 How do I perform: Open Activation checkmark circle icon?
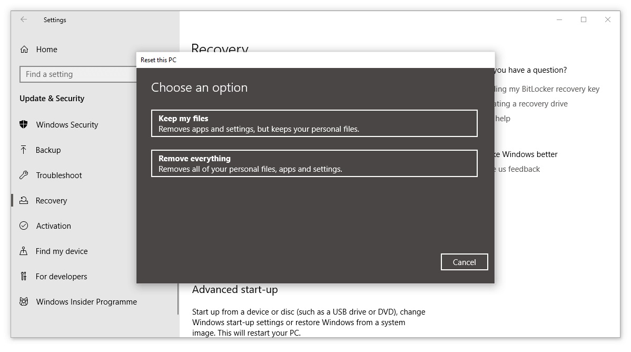(x=24, y=226)
